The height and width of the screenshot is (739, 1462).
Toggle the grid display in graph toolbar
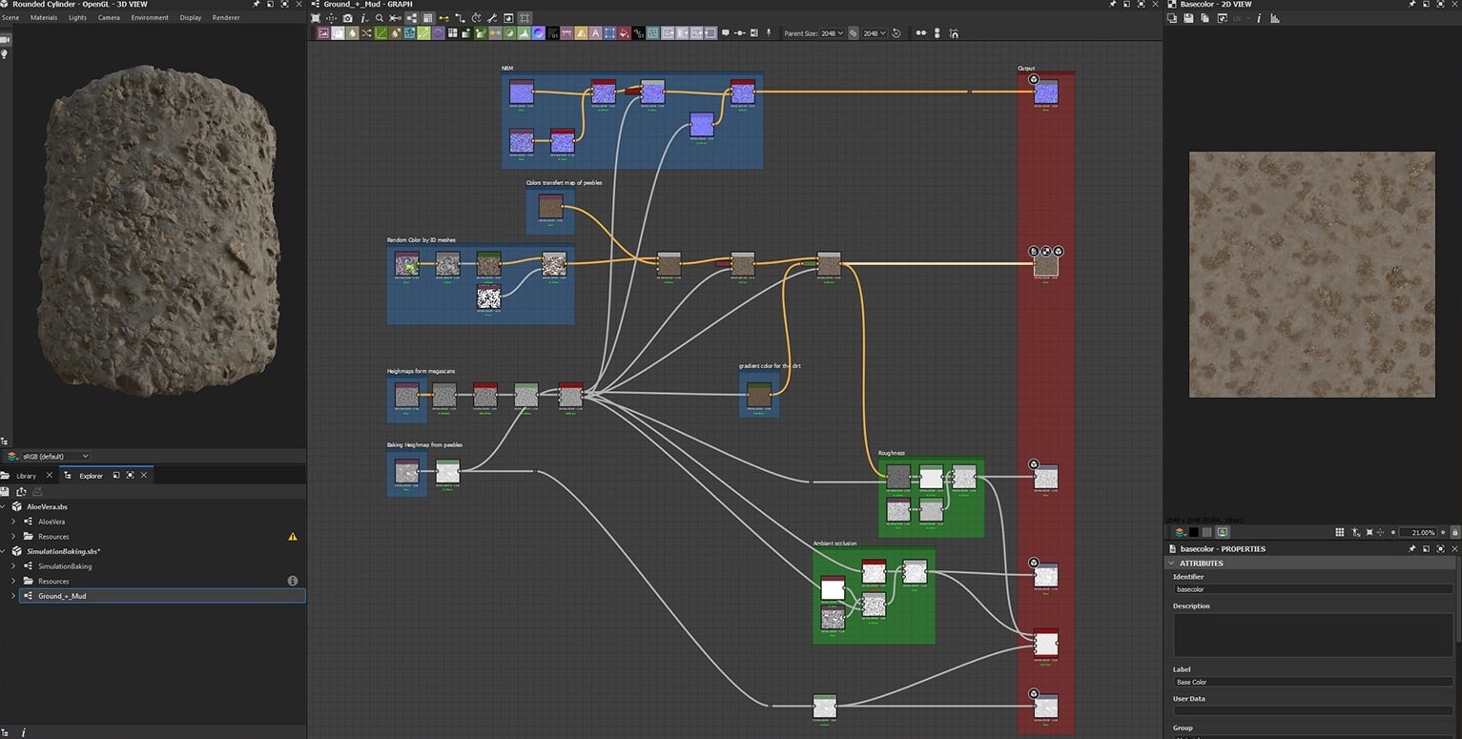tap(525, 18)
